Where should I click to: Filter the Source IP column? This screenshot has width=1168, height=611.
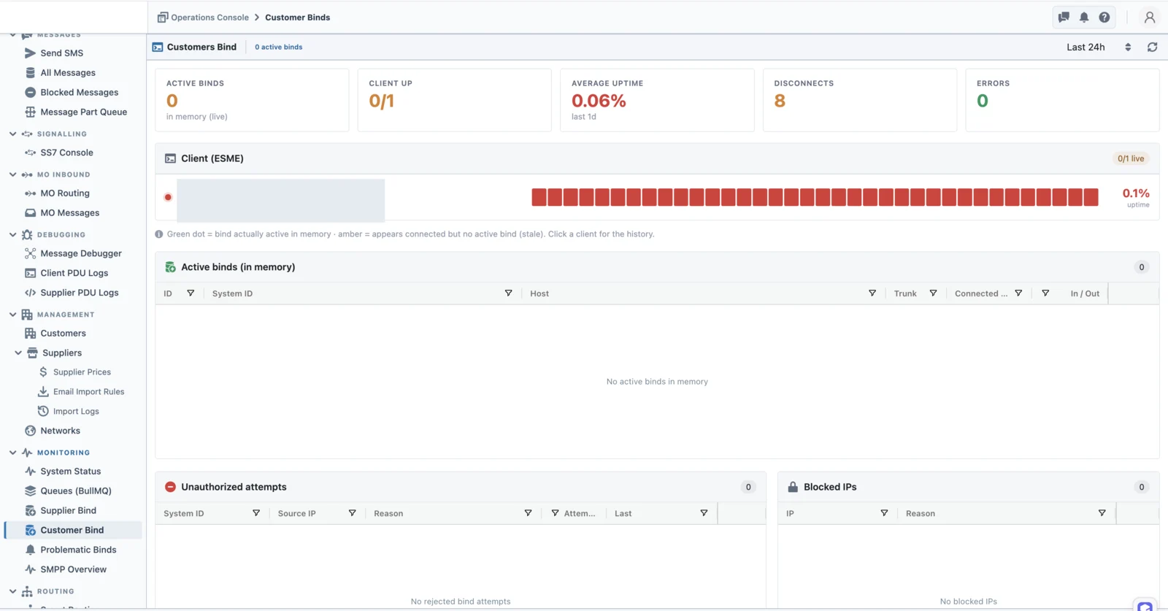click(x=352, y=513)
